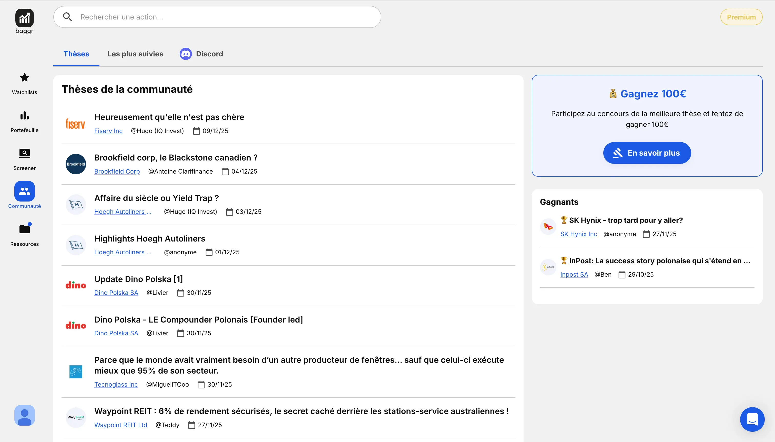Select the Thèses tab

(x=76, y=54)
